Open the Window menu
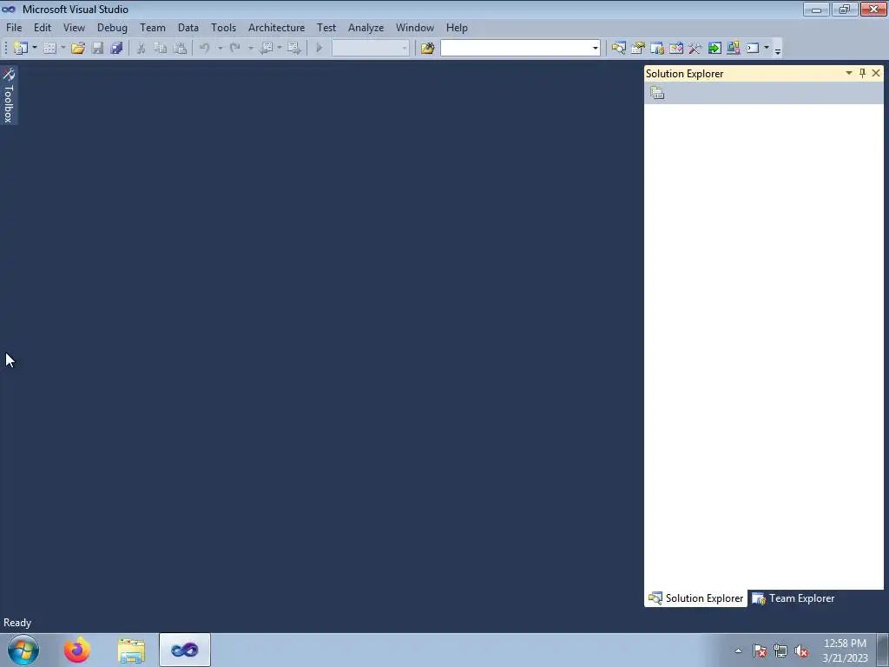889x667 pixels. click(415, 27)
